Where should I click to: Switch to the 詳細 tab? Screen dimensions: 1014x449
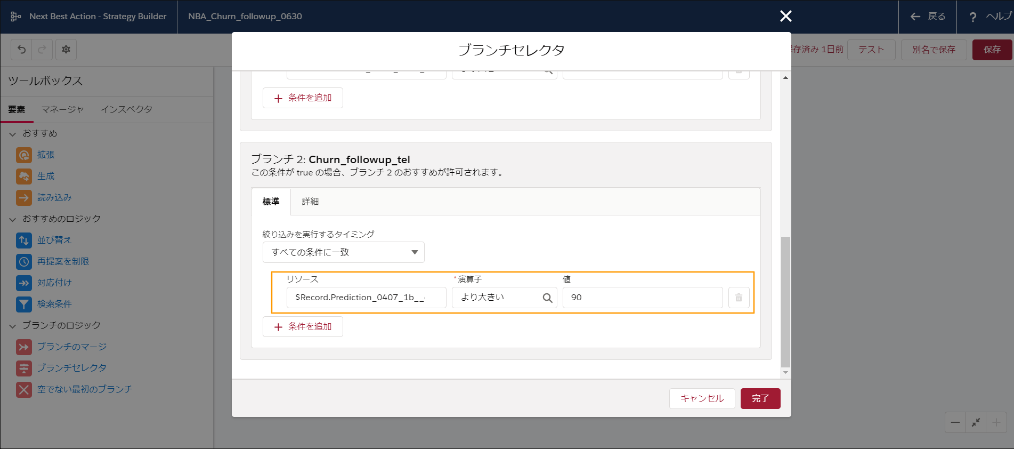310,202
